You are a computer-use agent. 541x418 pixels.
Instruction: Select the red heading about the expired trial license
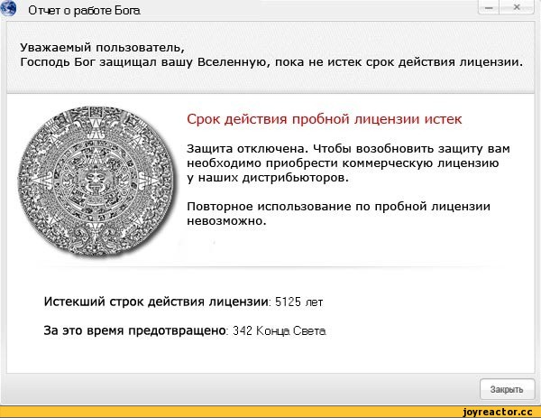[324, 119]
